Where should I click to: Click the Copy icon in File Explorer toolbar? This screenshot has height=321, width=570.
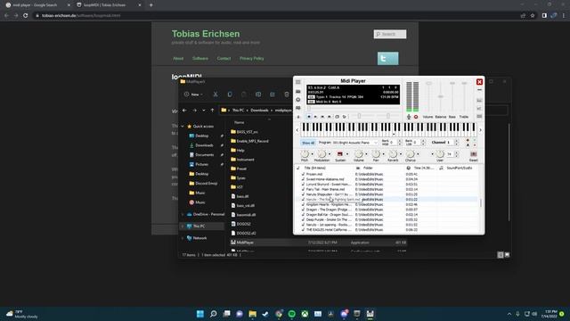point(230,95)
